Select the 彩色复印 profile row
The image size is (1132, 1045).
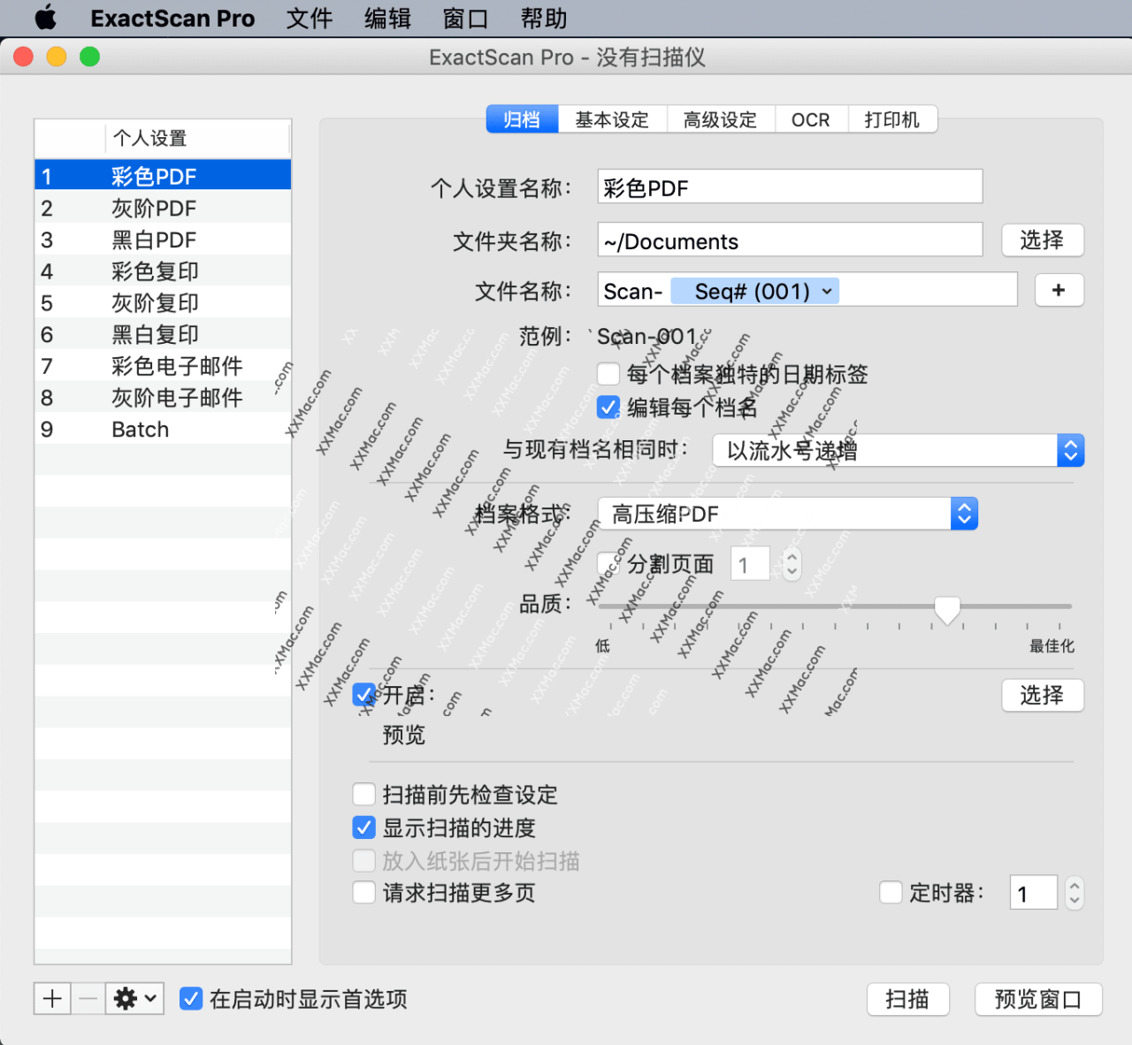point(163,271)
